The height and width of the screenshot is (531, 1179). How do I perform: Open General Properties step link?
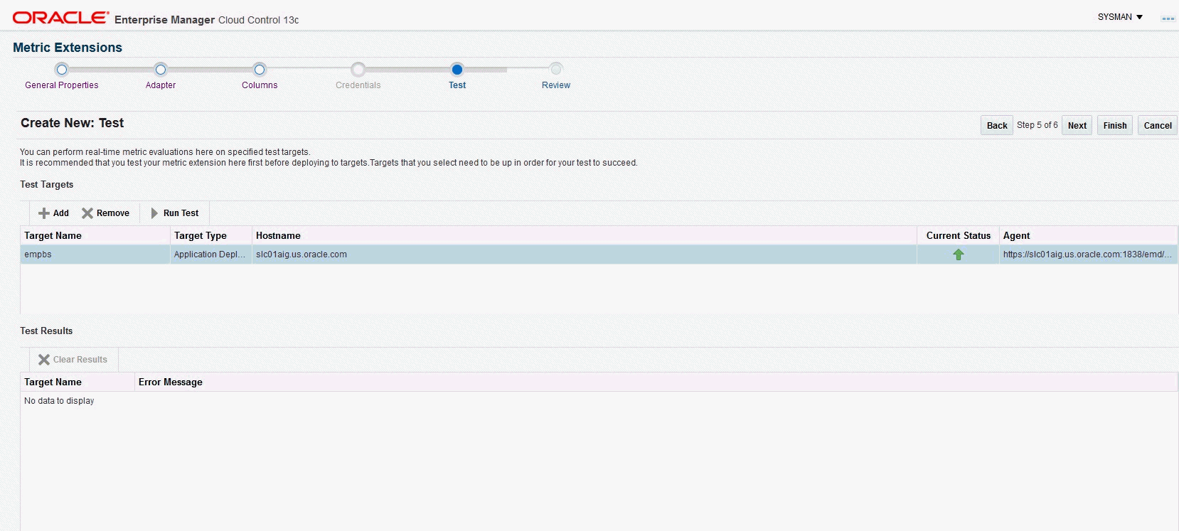tap(62, 85)
